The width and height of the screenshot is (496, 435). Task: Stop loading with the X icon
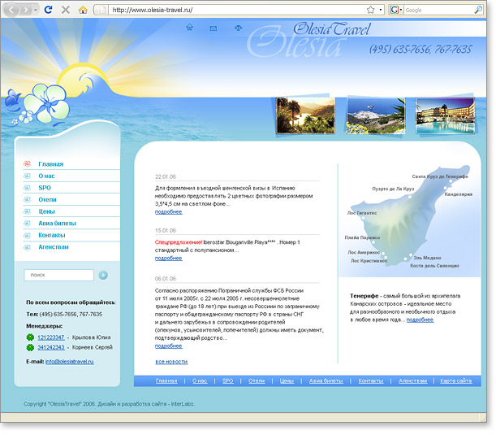pos(66,10)
